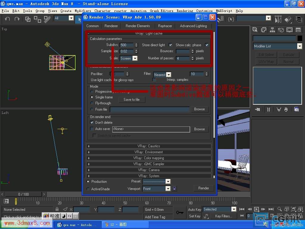305x229 pixels.
Task: Switch to the Advanced Lighting tab
Action: [193, 26]
